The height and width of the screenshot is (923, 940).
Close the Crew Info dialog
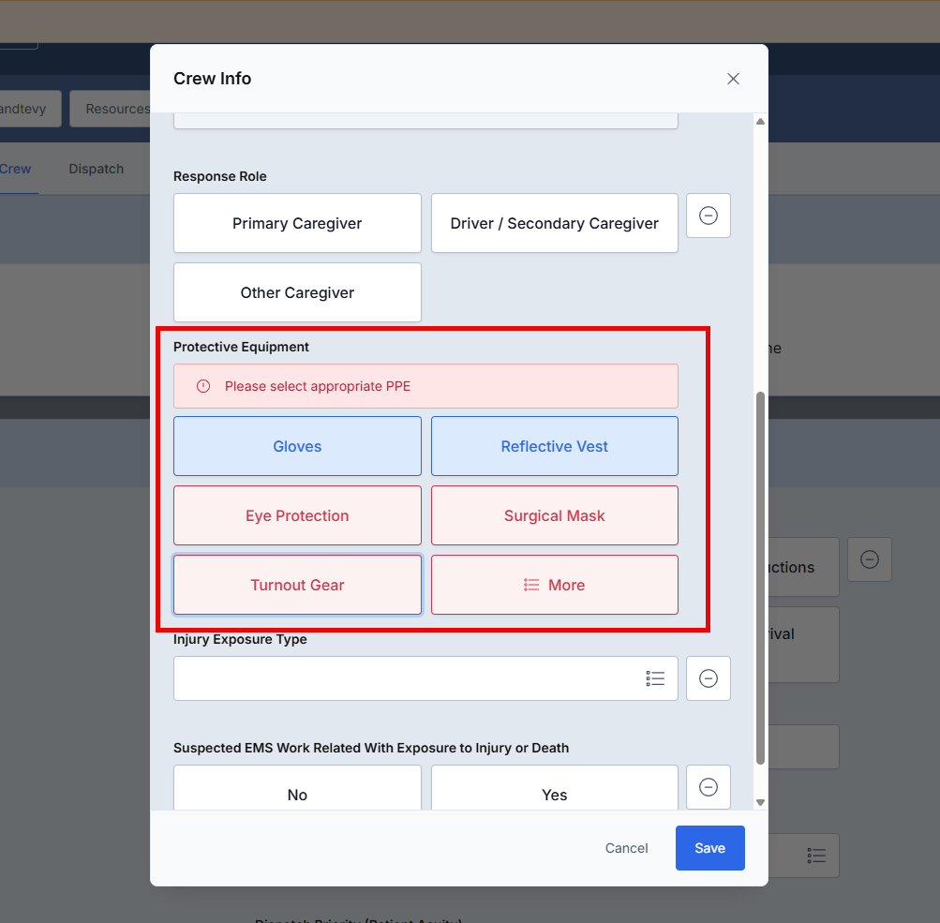coord(733,79)
